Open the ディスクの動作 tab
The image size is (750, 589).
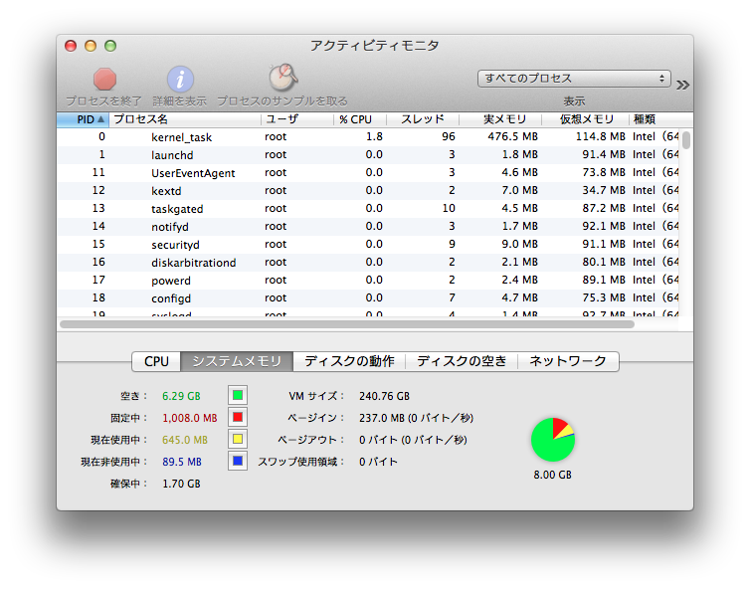349,361
